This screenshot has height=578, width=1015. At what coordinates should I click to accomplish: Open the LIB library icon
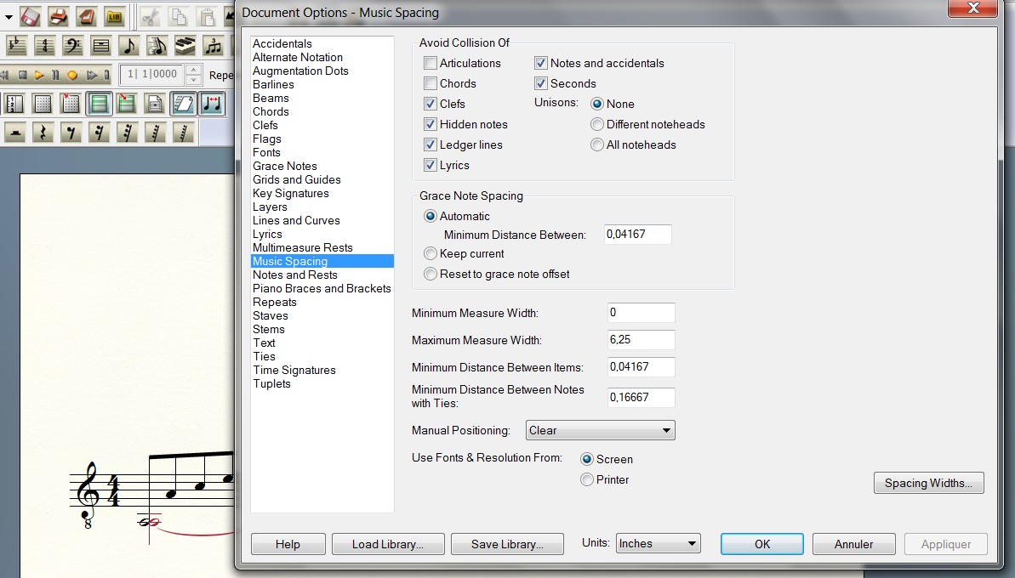114,16
